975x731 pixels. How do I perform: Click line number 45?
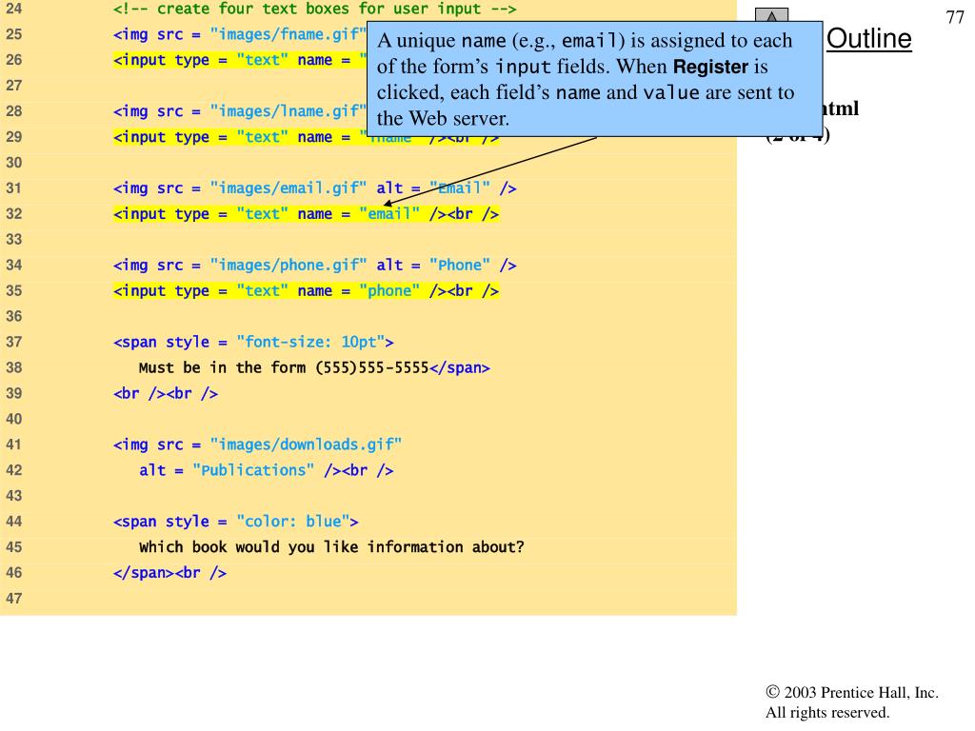13,547
